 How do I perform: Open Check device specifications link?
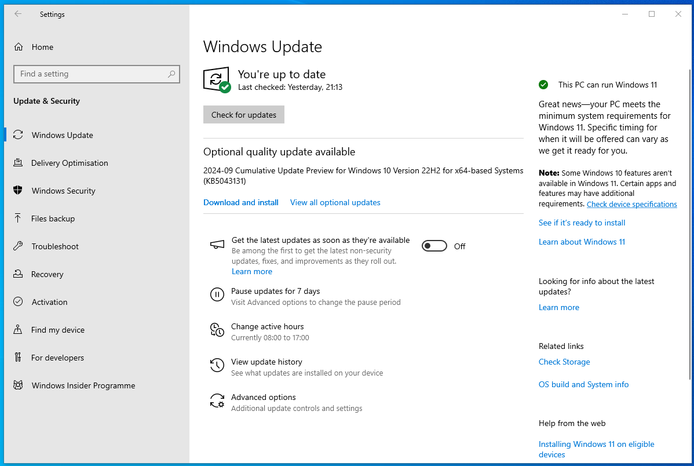coord(631,204)
